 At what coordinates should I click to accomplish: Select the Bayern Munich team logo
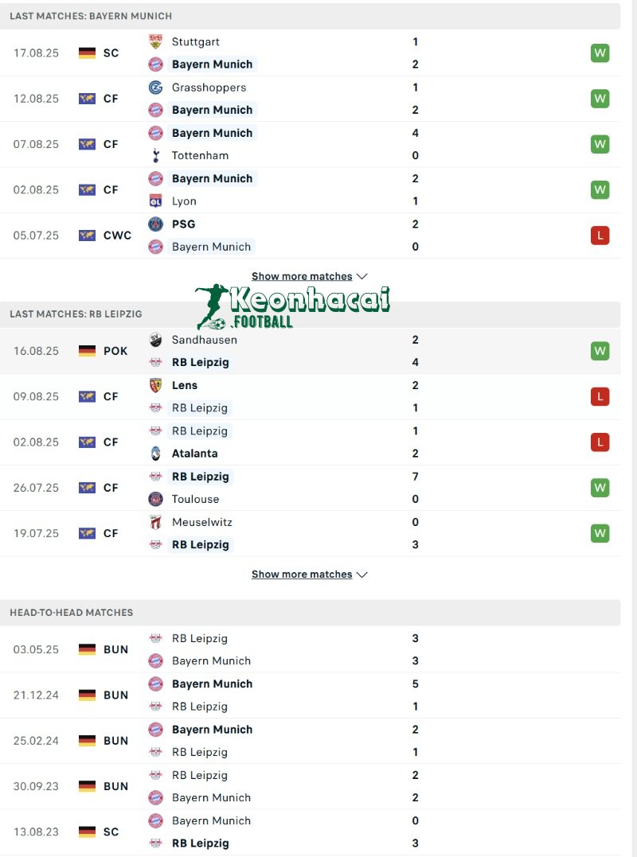point(154,64)
